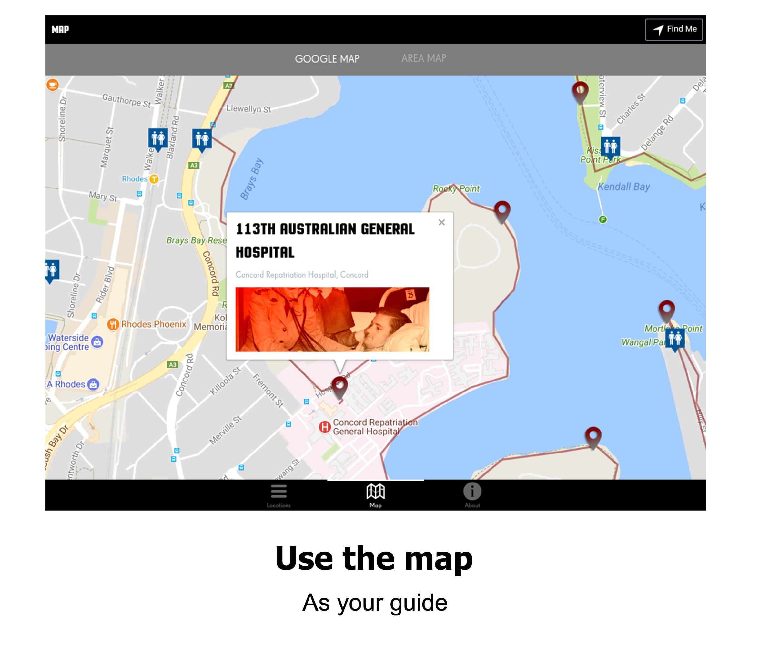
Task: Click the hospital photo thumbnail in popup
Action: point(332,319)
